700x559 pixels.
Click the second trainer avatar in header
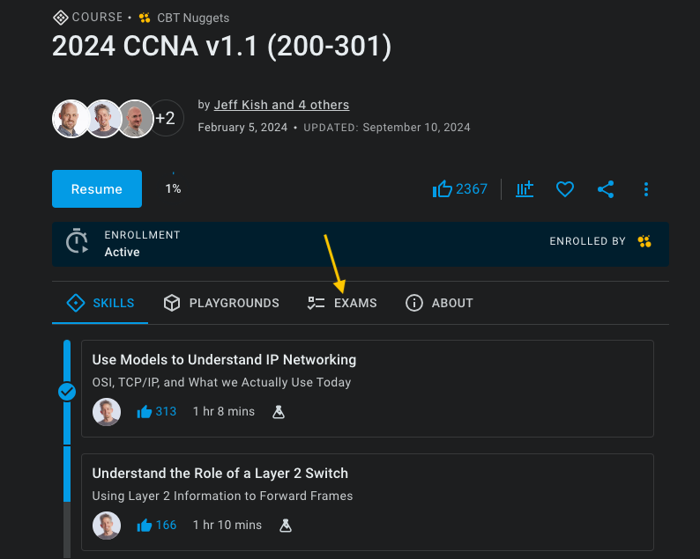[103, 119]
